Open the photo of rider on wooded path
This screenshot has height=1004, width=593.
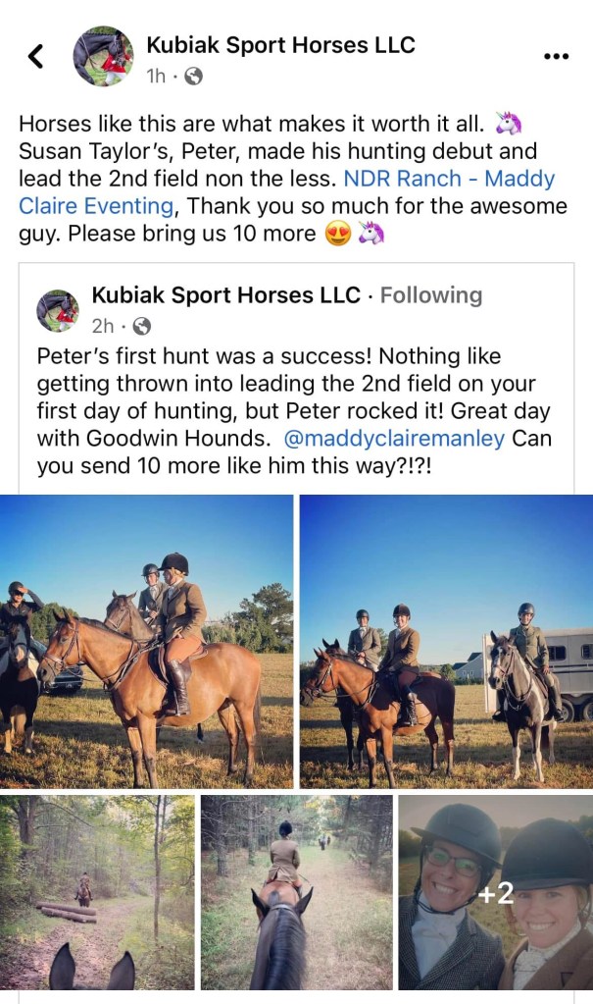pos(296,891)
